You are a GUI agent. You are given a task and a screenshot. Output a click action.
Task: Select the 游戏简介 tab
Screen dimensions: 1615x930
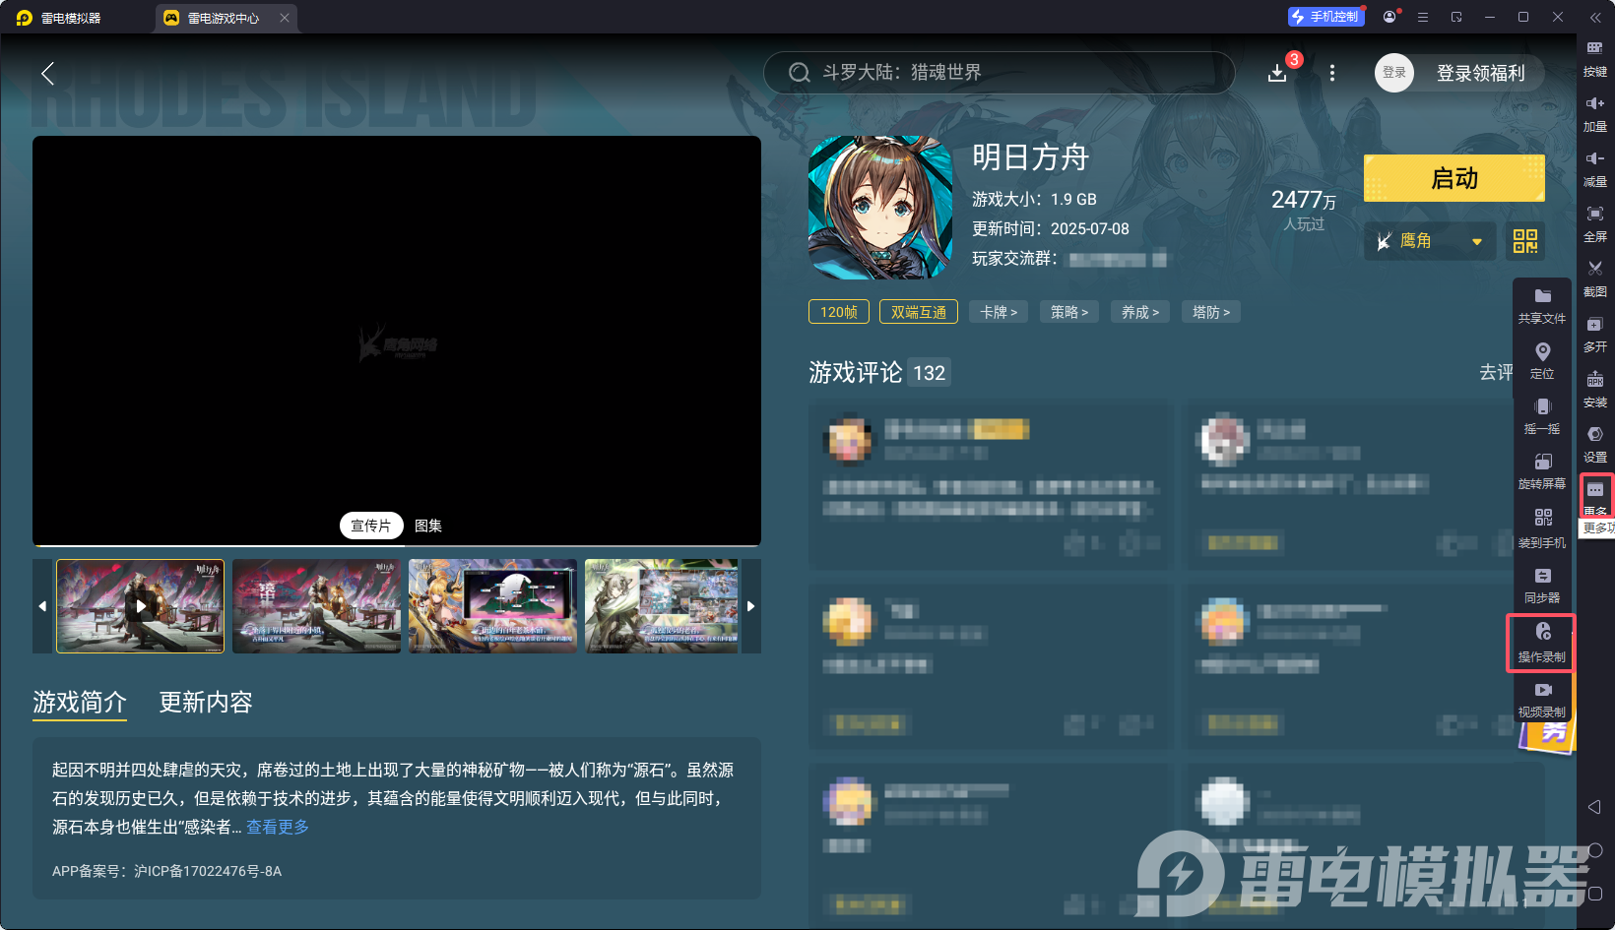pos(80,702)
